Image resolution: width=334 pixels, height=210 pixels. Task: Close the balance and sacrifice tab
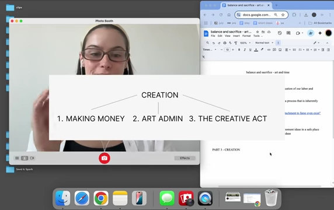pyautogui.click(x=269, y=5)
